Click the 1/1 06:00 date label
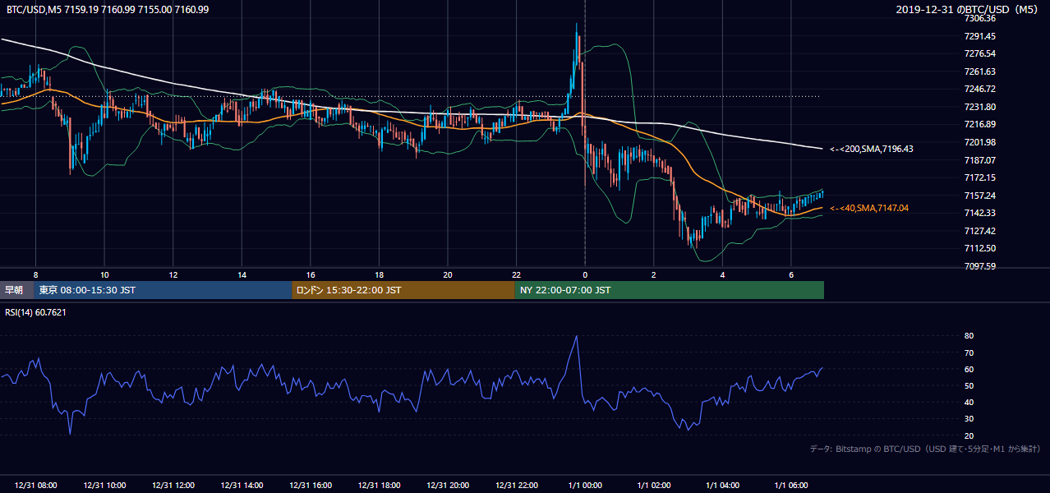Screen dimensions: 1050x493 [791, 486]
